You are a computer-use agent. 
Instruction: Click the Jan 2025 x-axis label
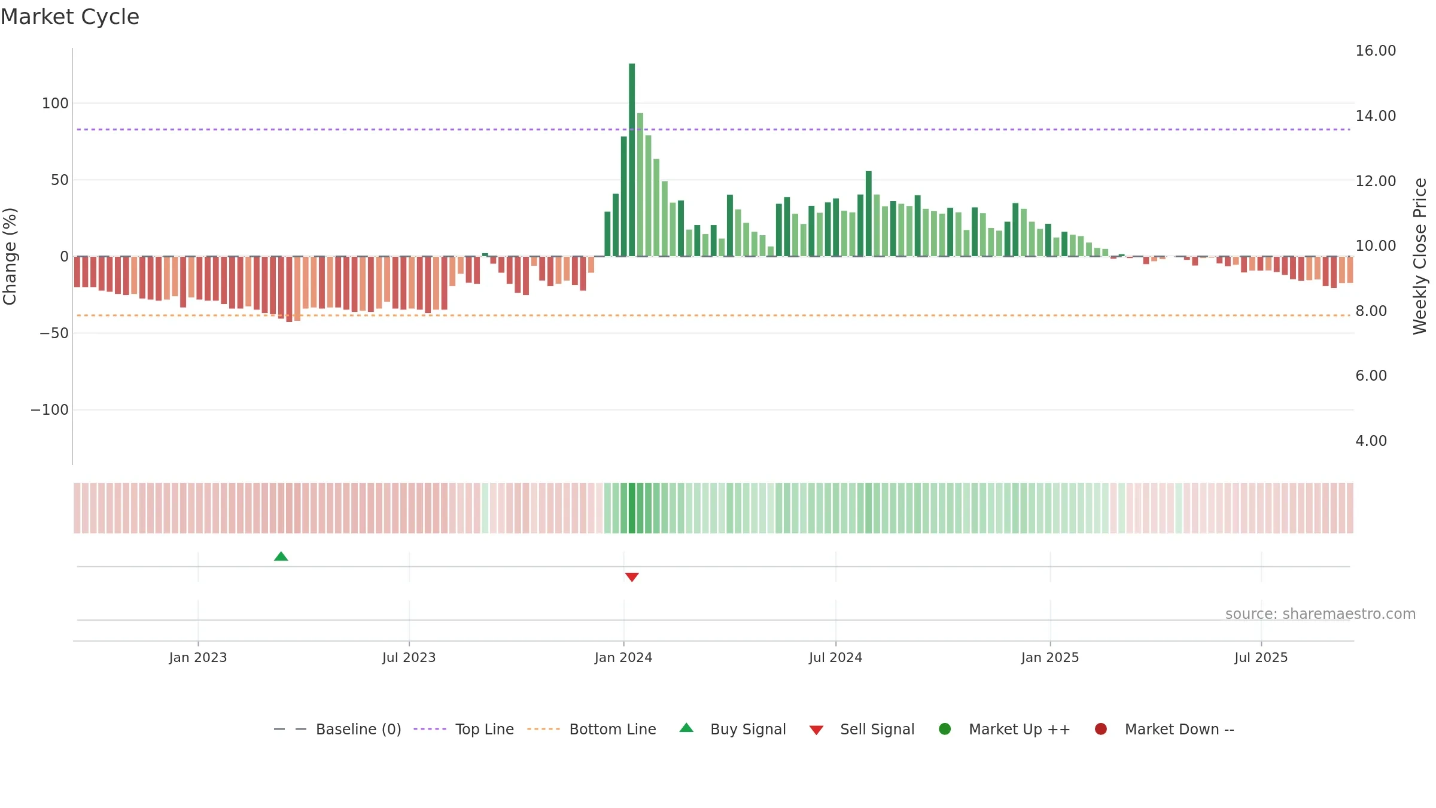click(x=1050, y=657)
